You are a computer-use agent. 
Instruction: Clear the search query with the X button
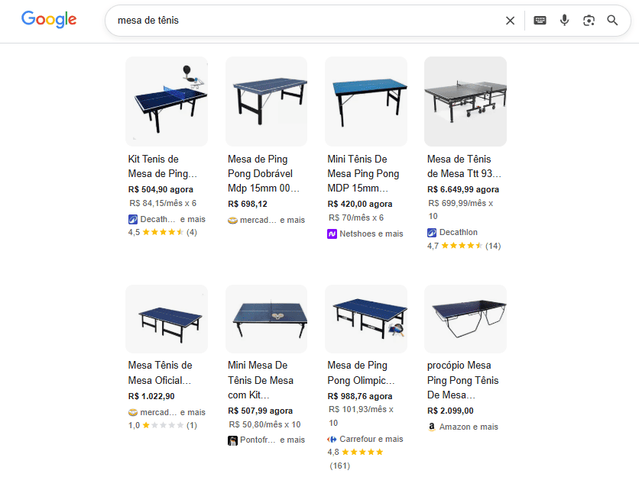[x=510, y=20]
